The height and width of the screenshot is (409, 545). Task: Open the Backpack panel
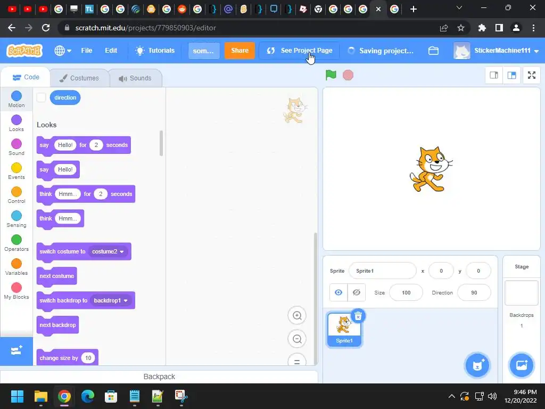click(x=159, y=377)
